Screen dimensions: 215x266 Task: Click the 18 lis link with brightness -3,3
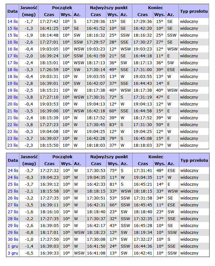coord(12,69)
